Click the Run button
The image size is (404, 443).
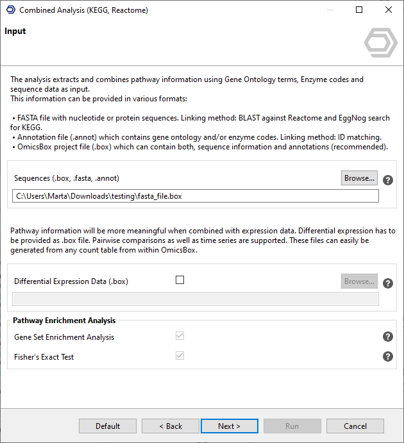(x=292, y=426)
